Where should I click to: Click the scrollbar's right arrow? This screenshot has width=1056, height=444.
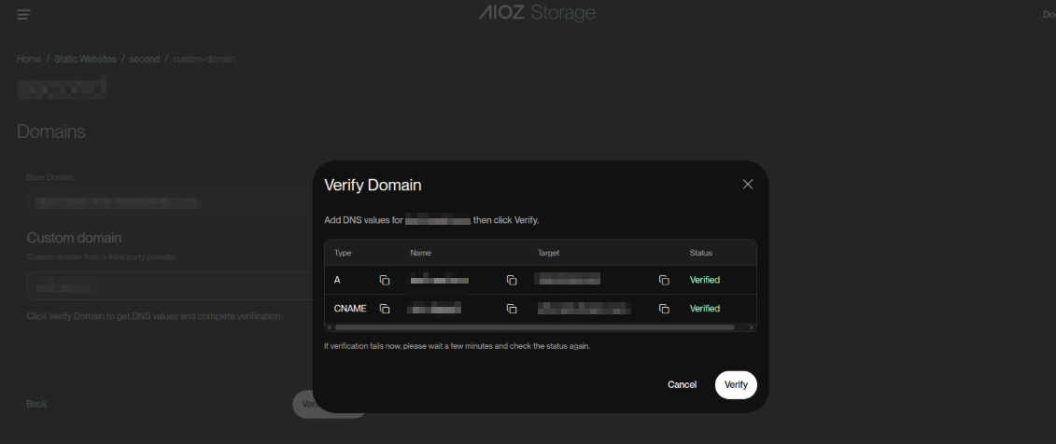click(x=753, y=327)
